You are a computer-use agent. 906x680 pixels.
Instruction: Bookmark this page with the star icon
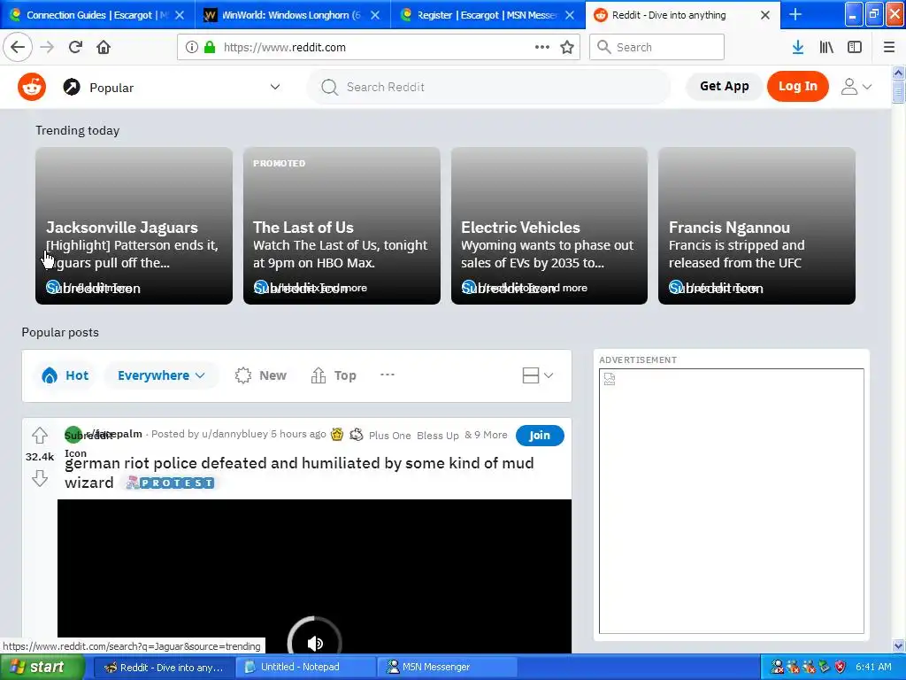click(567, 47)
